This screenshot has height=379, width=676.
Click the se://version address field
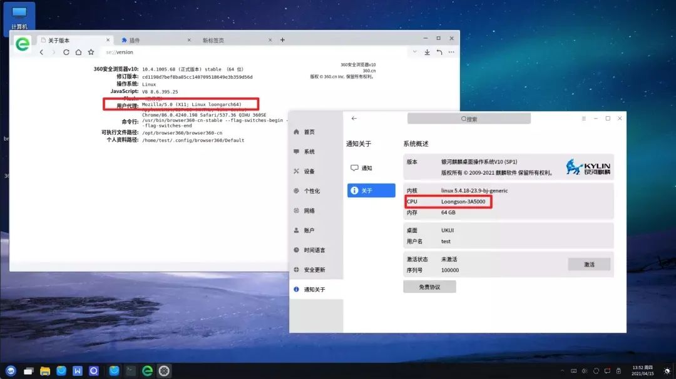pos(254,52)
